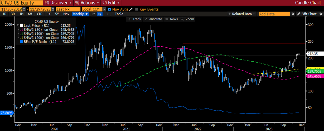Open the Actions menu
The width and height of the screenshot is (324, 131).
(x=87, y=3)
